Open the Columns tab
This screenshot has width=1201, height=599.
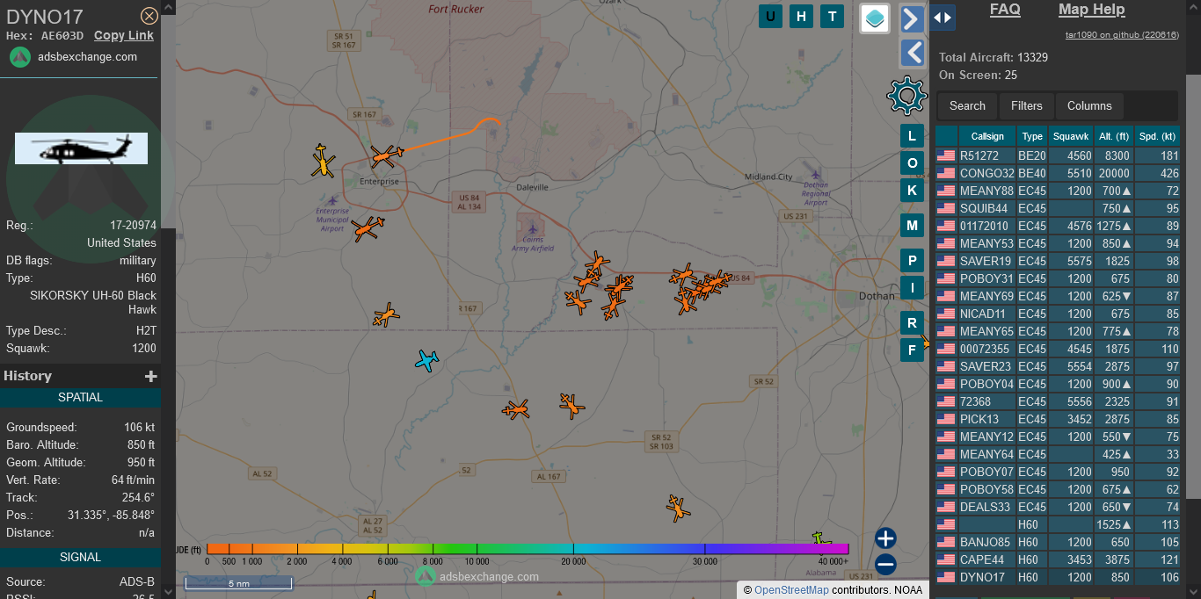(1089, 105)
